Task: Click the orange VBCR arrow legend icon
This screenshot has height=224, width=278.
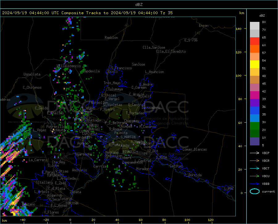Action: click(x=255, y=161)
